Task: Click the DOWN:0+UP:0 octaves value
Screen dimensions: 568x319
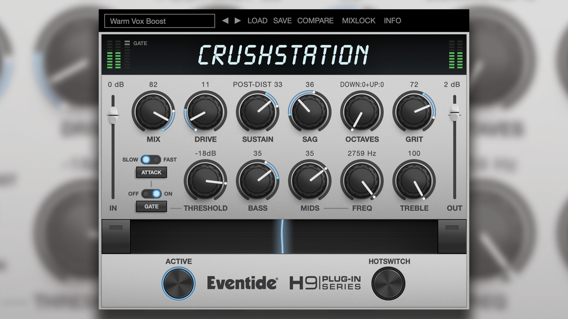Action: tap(362, 85)
